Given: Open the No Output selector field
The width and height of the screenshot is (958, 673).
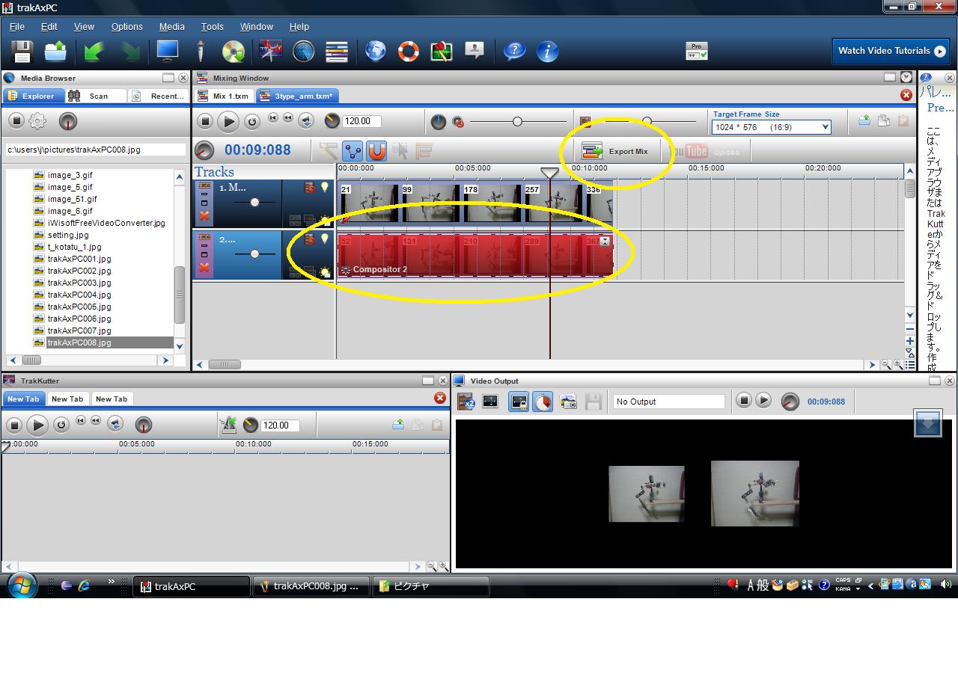Looking at the screenshot, I should click(x=669, y=402).
